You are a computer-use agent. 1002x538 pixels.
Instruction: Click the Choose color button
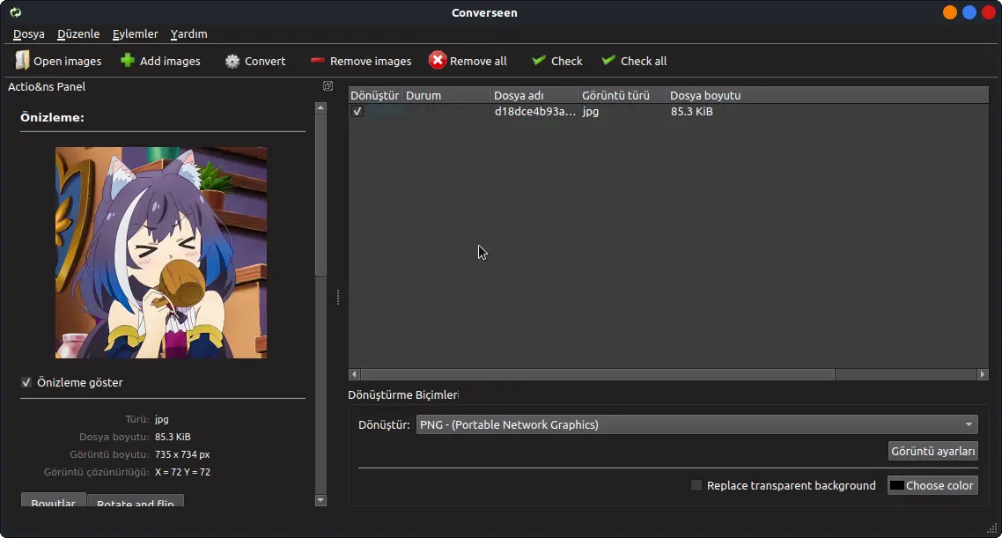pos(933,485)
